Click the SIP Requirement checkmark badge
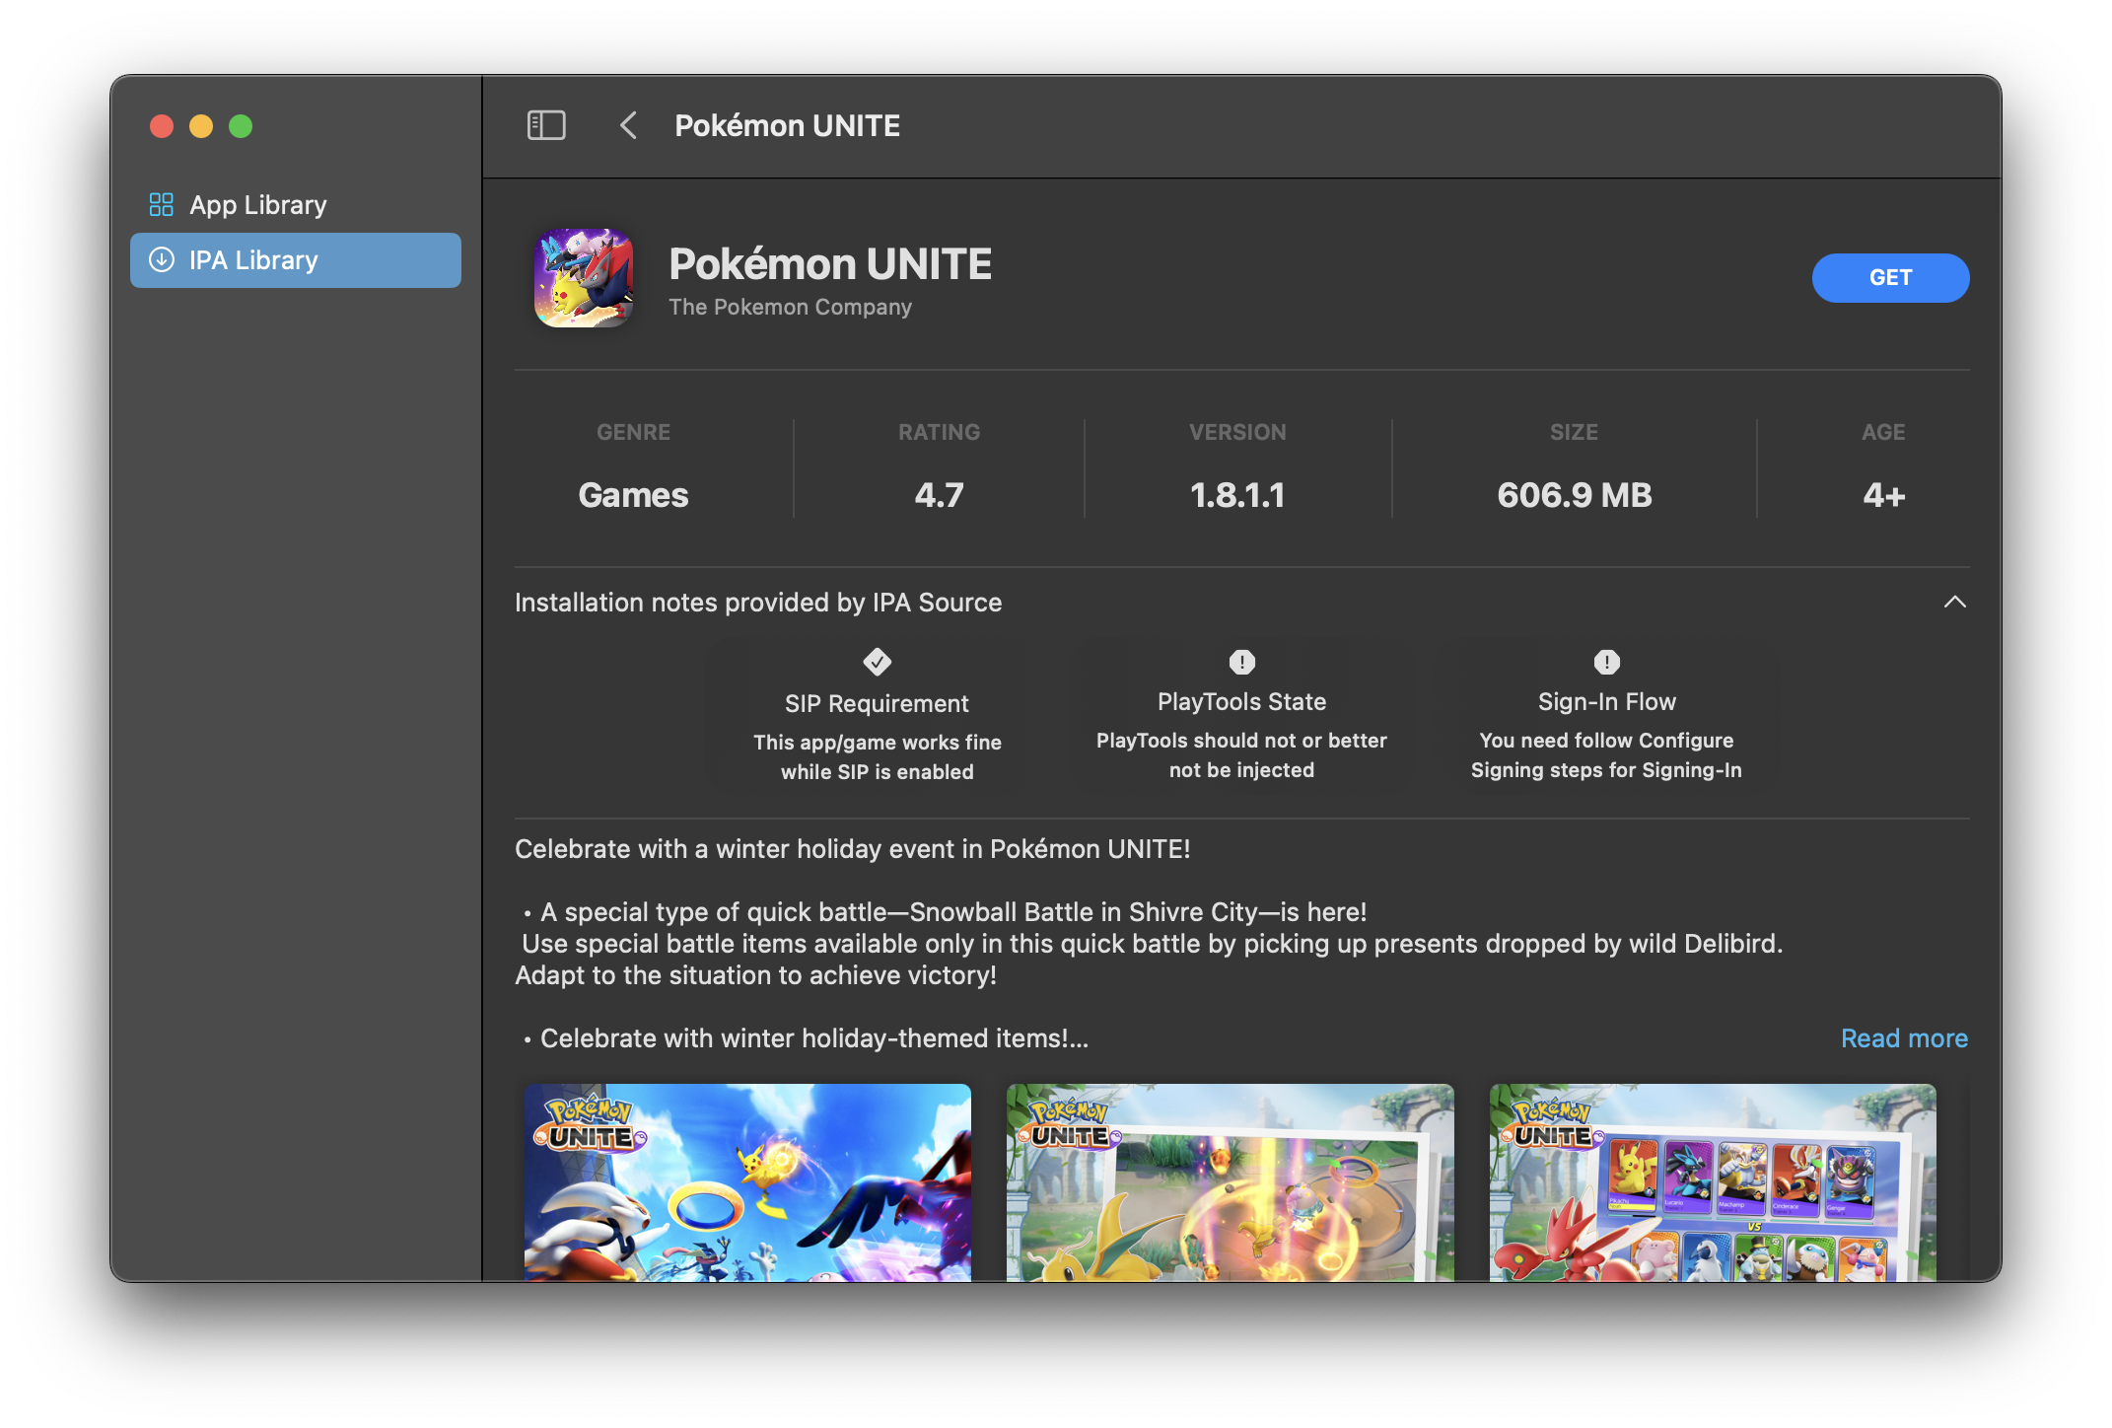2112x1428 pixels. (877, 662)
